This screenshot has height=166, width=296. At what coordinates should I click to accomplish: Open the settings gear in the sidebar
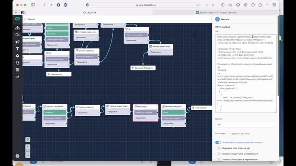point(18,56)
